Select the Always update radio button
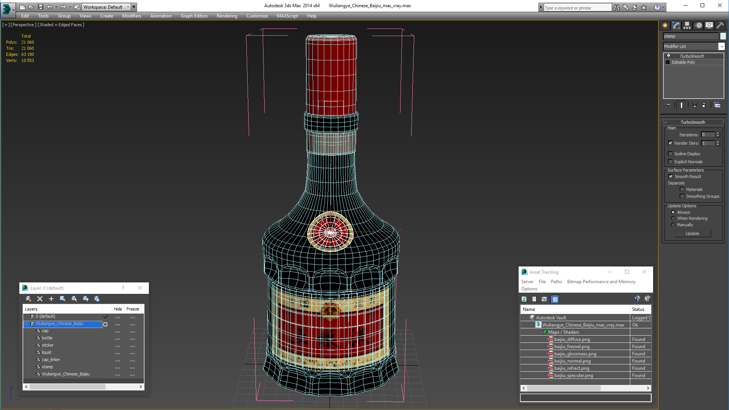Screen dimensions: 729x410 click(673, 212)
